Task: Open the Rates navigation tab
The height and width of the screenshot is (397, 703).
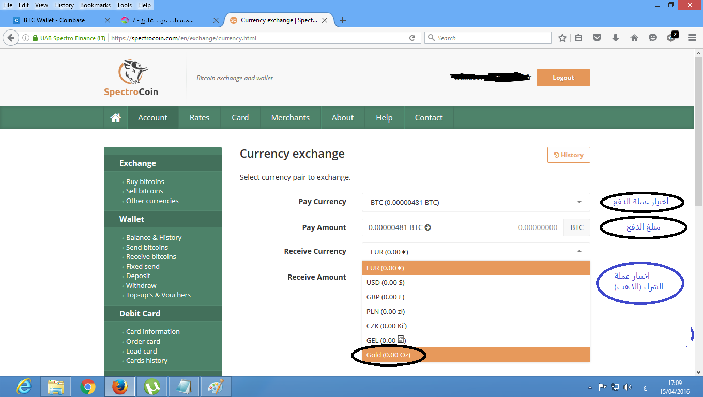Action: click(200, 118)
